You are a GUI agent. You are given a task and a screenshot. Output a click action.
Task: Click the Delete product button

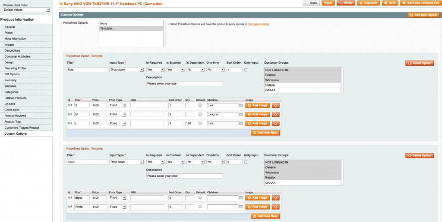(346, 3)
